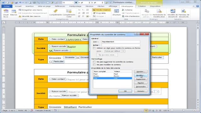
Task: Open Word Help question mark icon
Action: [198, 6]
